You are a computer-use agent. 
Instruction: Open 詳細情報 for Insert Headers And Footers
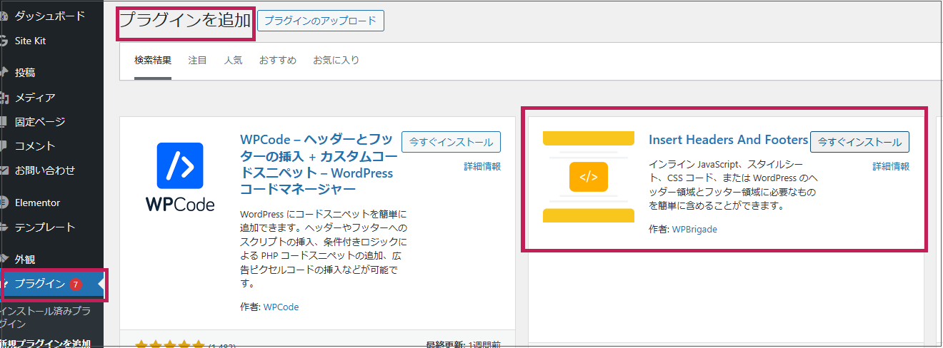tap(891, 166)
